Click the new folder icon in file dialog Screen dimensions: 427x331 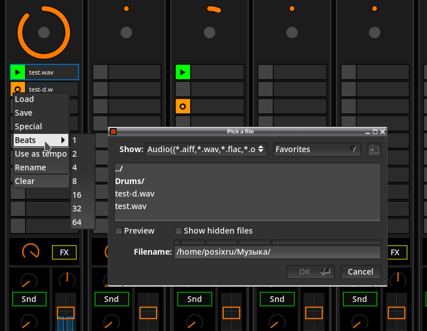374,150
